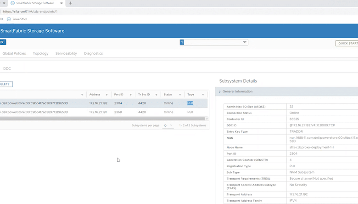Click the Connection Status value Online
358x204 pixels.
(294, 113)
